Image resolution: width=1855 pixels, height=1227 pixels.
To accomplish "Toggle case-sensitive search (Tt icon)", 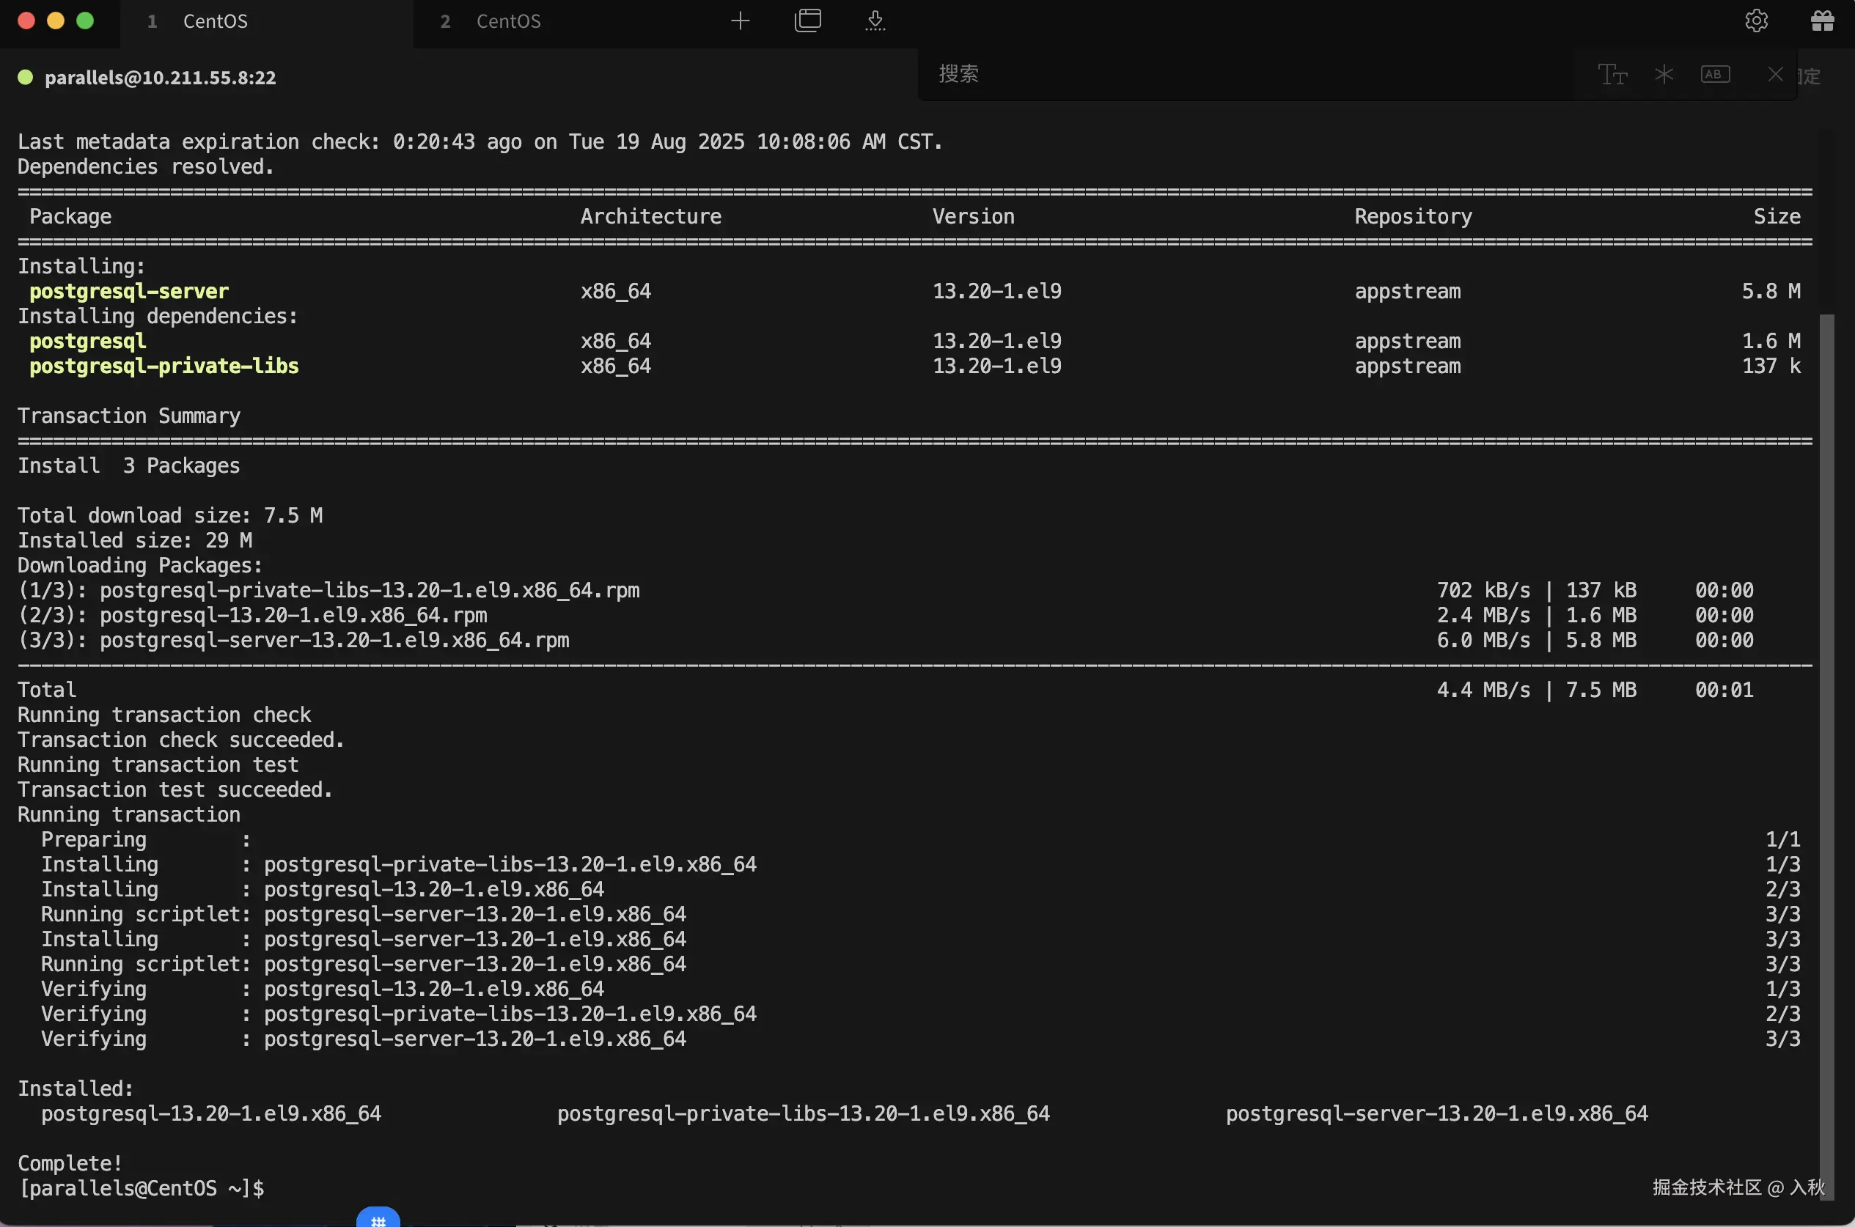I will click(x=1612, y=74).
